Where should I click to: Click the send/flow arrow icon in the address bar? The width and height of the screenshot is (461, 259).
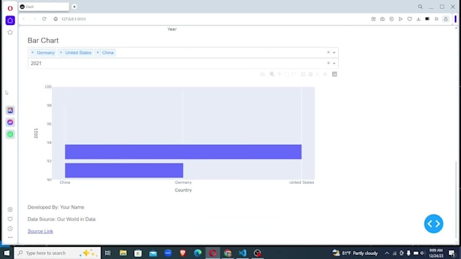coord(401,19)
